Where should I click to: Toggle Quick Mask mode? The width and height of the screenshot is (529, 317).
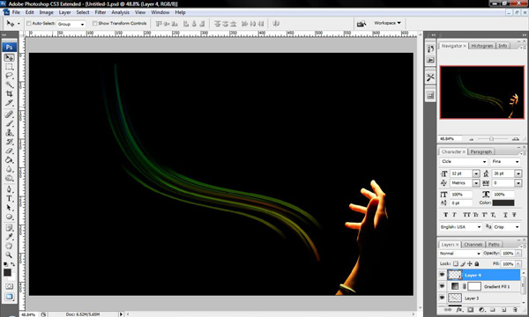9,286
